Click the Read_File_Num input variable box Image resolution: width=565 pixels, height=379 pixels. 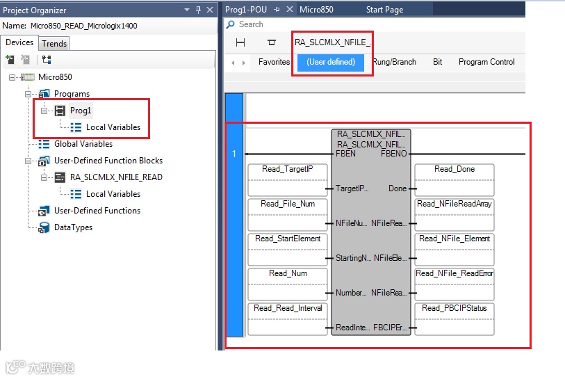(288, 215)
